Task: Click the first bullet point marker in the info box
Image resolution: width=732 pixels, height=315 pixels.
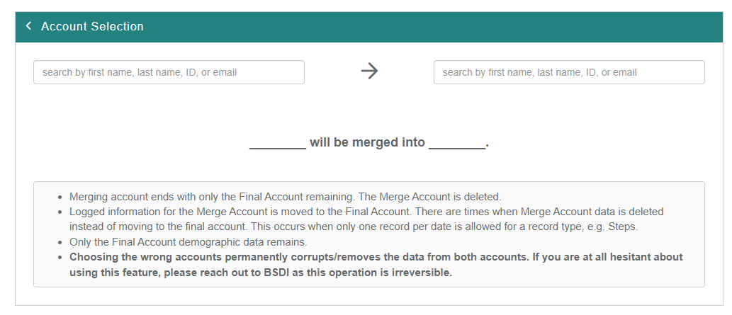Action: tap(61, 197)
